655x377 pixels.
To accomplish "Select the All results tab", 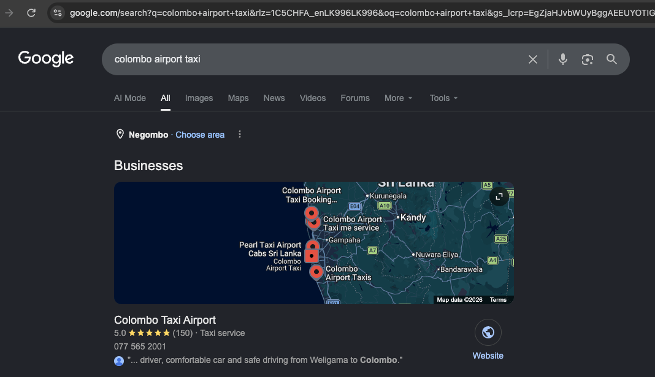I will (166, 98).
